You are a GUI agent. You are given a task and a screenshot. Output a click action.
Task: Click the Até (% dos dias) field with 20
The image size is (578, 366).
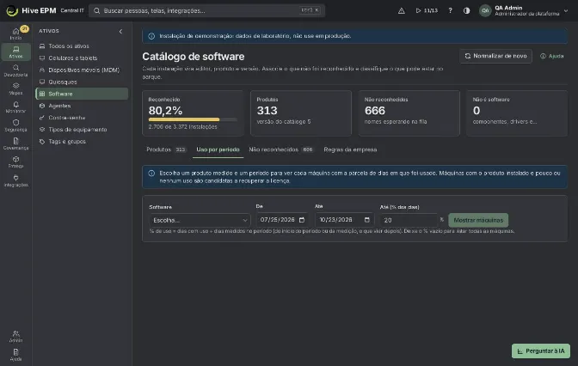(409, 220)
